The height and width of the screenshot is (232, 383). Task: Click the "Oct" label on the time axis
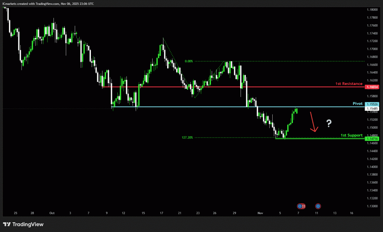[52, 213]
